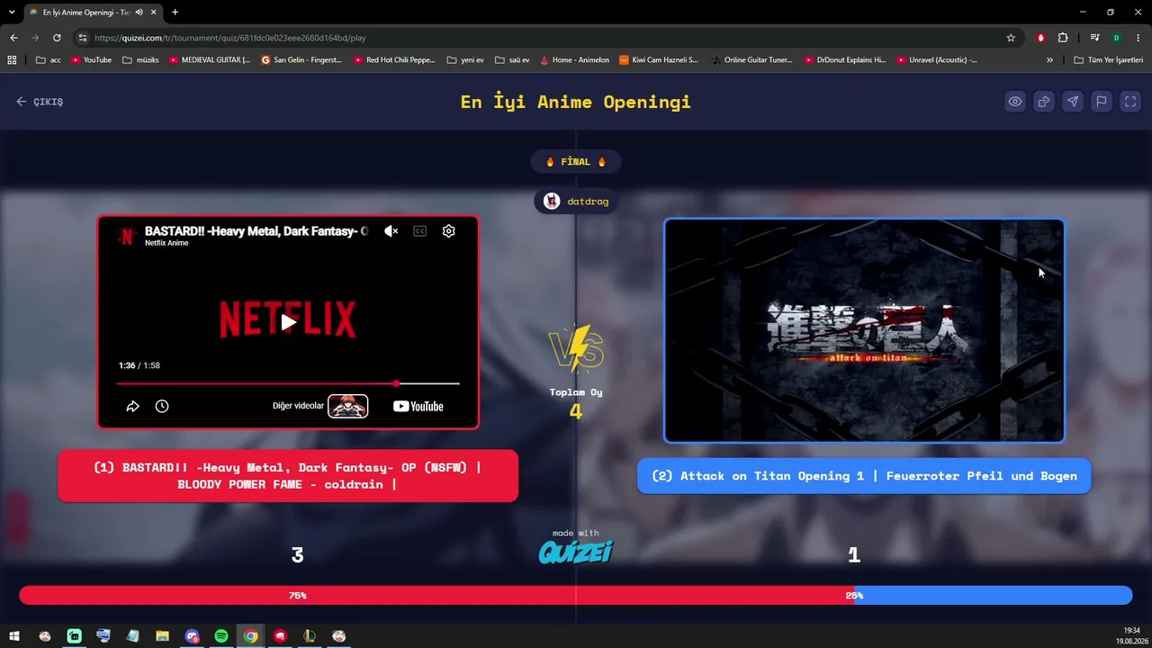Click the flag report icon
Viewport: 1152px width, 648px height.
[x=1102, y=102]
